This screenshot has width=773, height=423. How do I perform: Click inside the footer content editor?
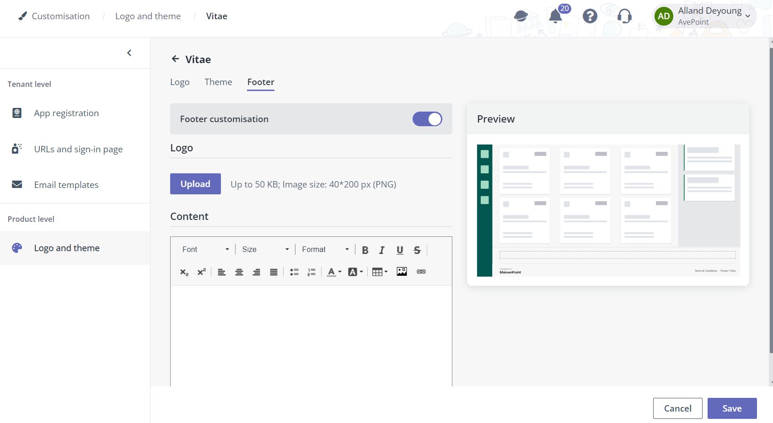pos(311,336)
